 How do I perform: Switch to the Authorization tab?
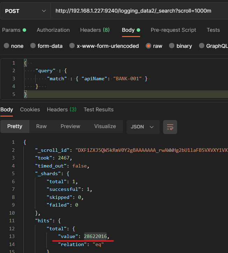[x=54, y=30]
